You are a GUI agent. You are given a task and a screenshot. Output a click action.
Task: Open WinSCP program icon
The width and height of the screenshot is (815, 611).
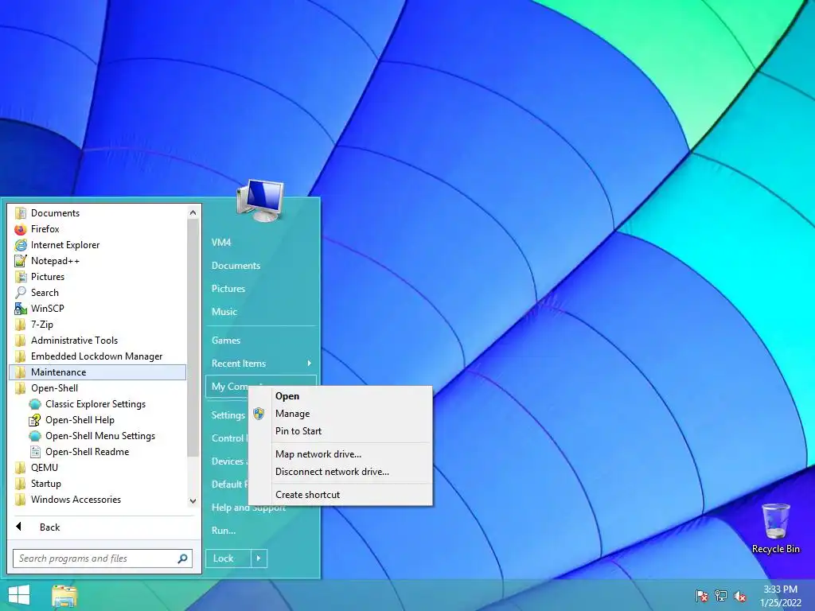20,309
